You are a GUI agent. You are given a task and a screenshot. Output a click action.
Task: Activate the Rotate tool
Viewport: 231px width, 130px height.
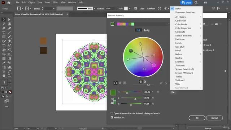[x=4, y=45]
